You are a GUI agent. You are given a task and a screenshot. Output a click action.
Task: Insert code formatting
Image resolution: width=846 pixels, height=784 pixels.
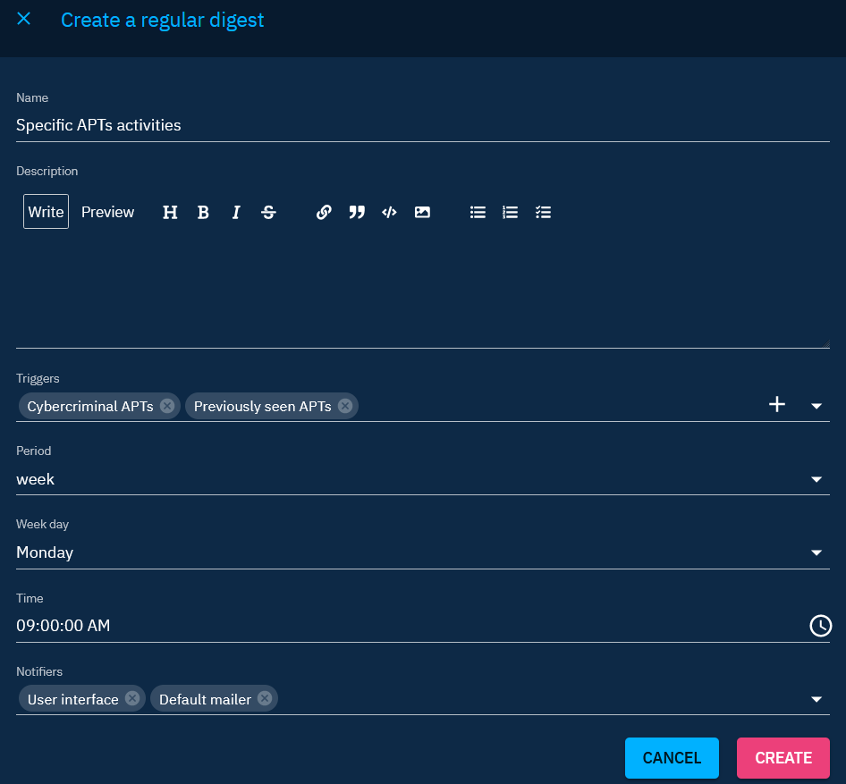coord(389,212)
